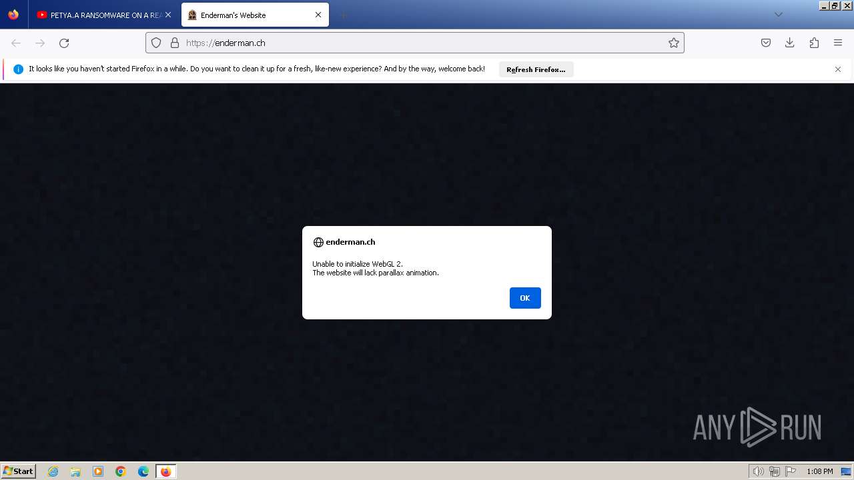This screenshot has height=480, width=854.
Task: Bookmark this page with star icon
Action: click(x=674, y=43)
